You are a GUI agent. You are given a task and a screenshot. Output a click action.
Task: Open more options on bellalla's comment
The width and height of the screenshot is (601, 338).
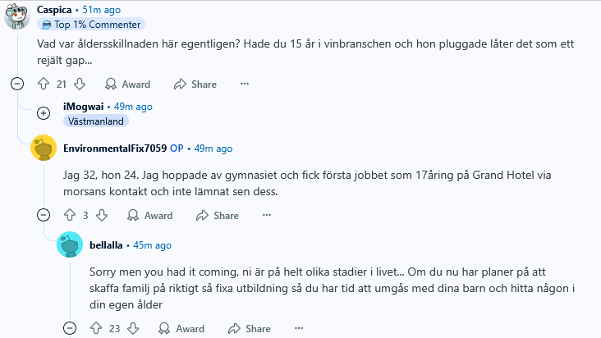[299, 328]
